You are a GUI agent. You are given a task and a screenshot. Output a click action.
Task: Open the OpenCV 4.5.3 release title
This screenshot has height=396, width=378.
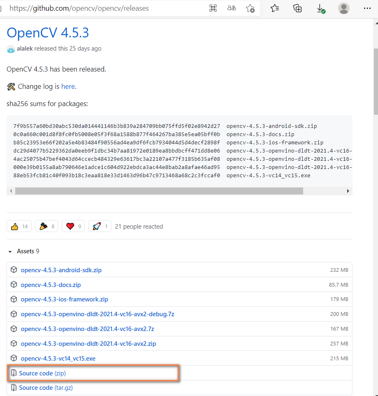48,33
